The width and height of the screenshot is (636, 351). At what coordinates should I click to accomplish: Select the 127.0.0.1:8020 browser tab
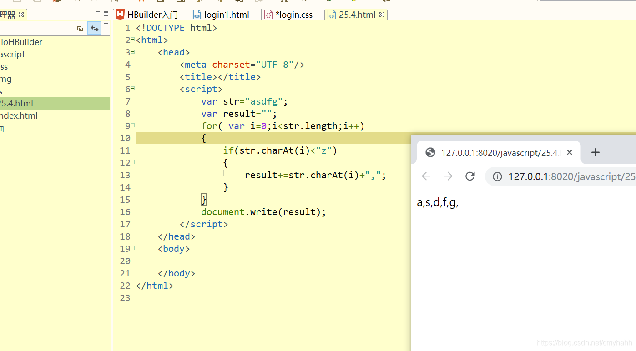coord(499,153)
